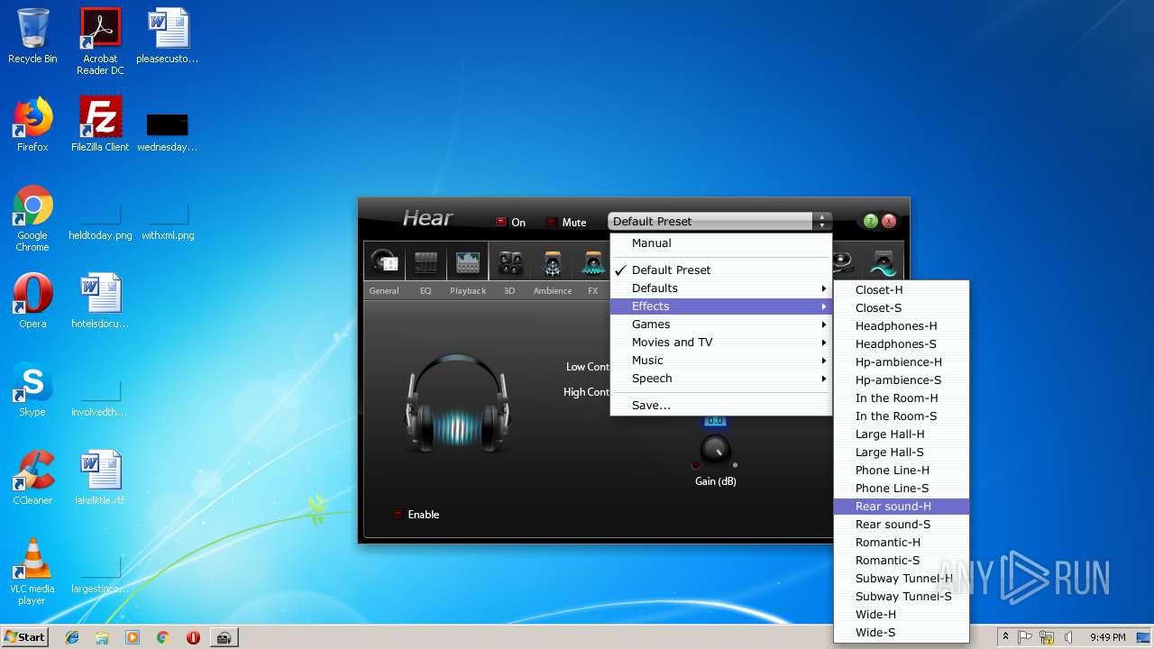The image size is (1154, 649).
Task: Open the FX speaker icon
Action: click(592, 262)
